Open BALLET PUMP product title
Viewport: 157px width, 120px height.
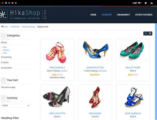[133, 68]
